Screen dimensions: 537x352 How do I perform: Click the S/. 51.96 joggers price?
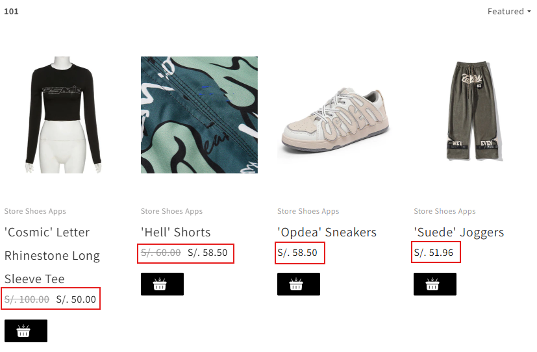[434, 253]
